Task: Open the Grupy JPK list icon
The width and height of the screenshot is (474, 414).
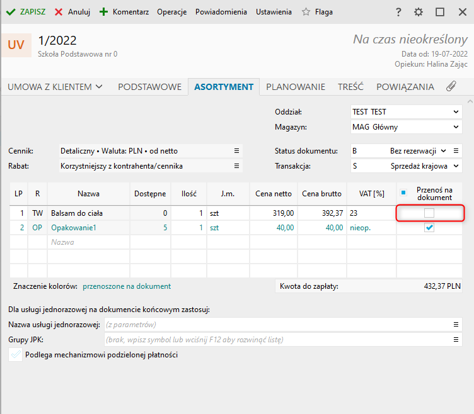Action: 456,340
